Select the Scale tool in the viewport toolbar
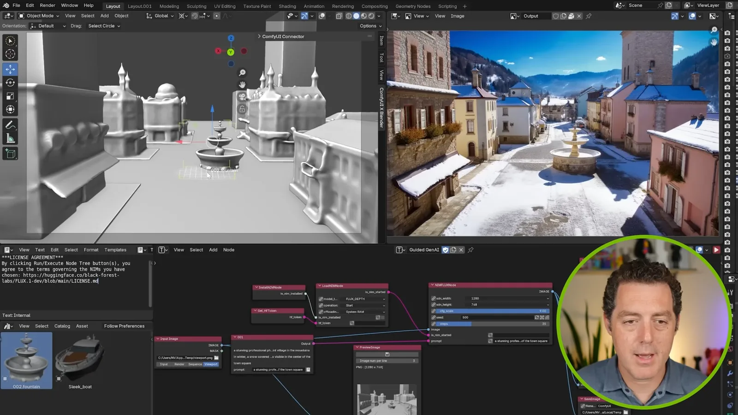Viewport: 738px width, 415px height. [x=10, y=96]
